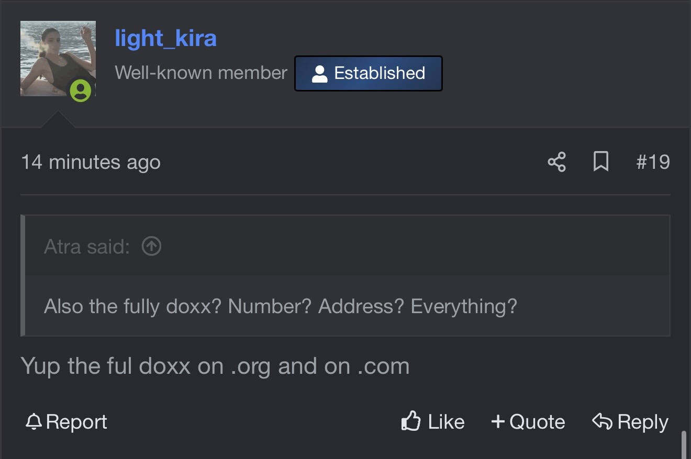Expand the quoted message from Atra

point(280,306)
